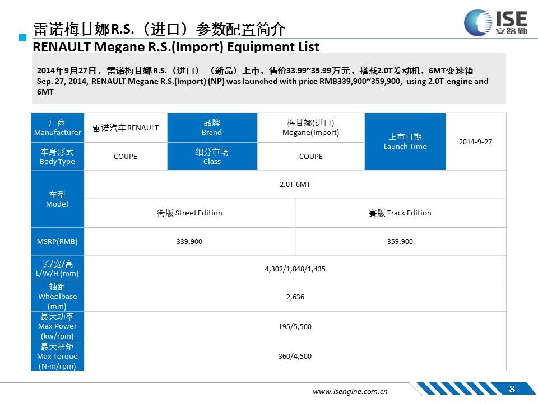Viewport: 538px width, 403px height.
Task: Select the date value 2014-9-27
Action: coord(476,142)
